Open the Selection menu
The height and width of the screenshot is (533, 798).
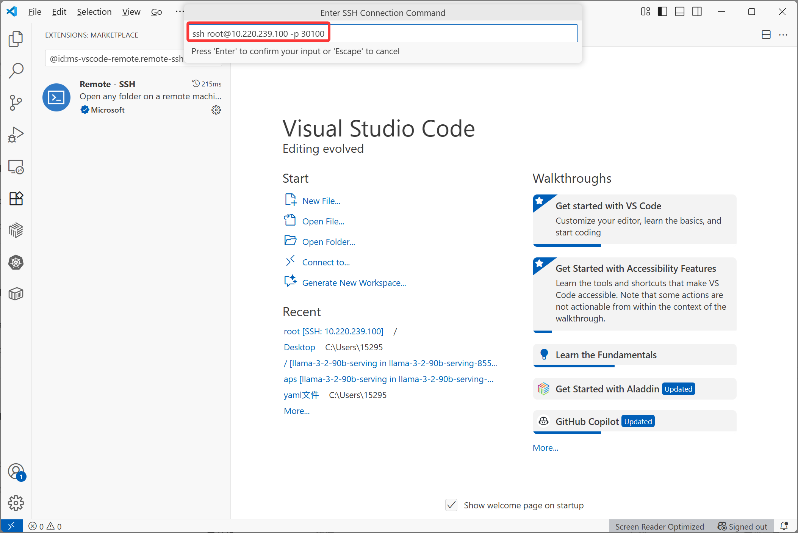(x=94, y=12)
